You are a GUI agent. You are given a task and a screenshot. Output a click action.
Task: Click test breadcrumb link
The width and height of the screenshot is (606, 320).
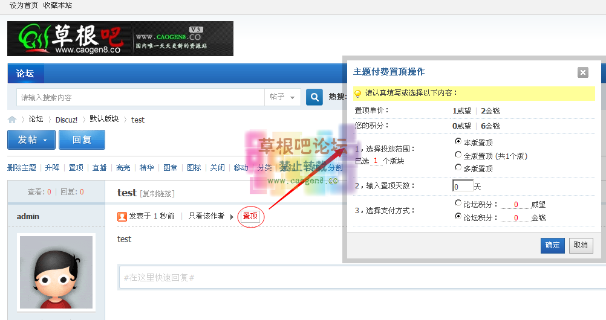click(137, 120)
